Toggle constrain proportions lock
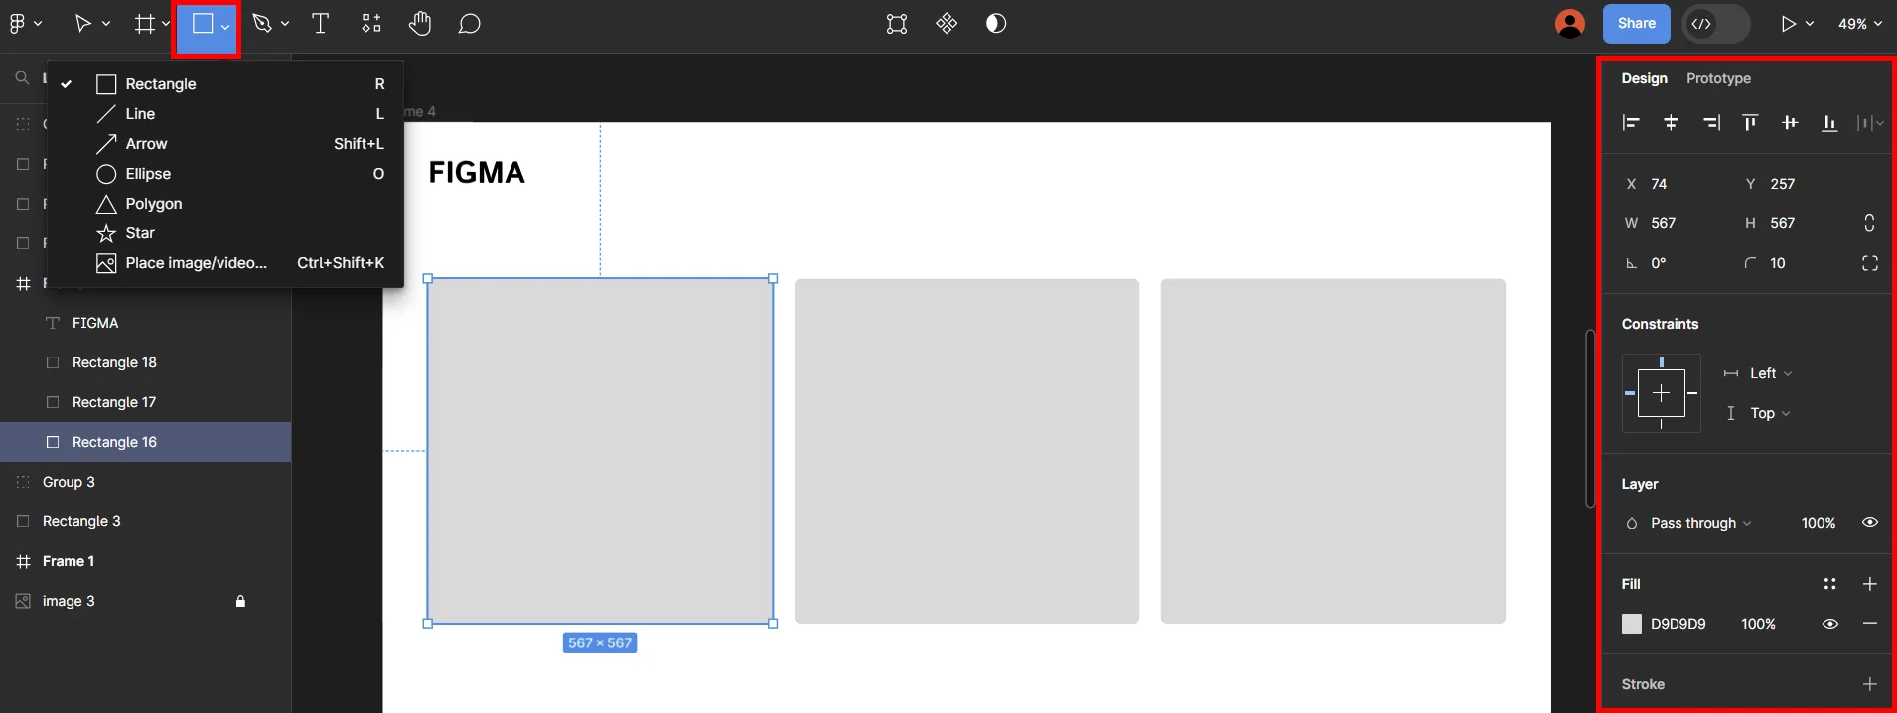The height and width of the screenshot is (713, 1897). point(1870,223)
